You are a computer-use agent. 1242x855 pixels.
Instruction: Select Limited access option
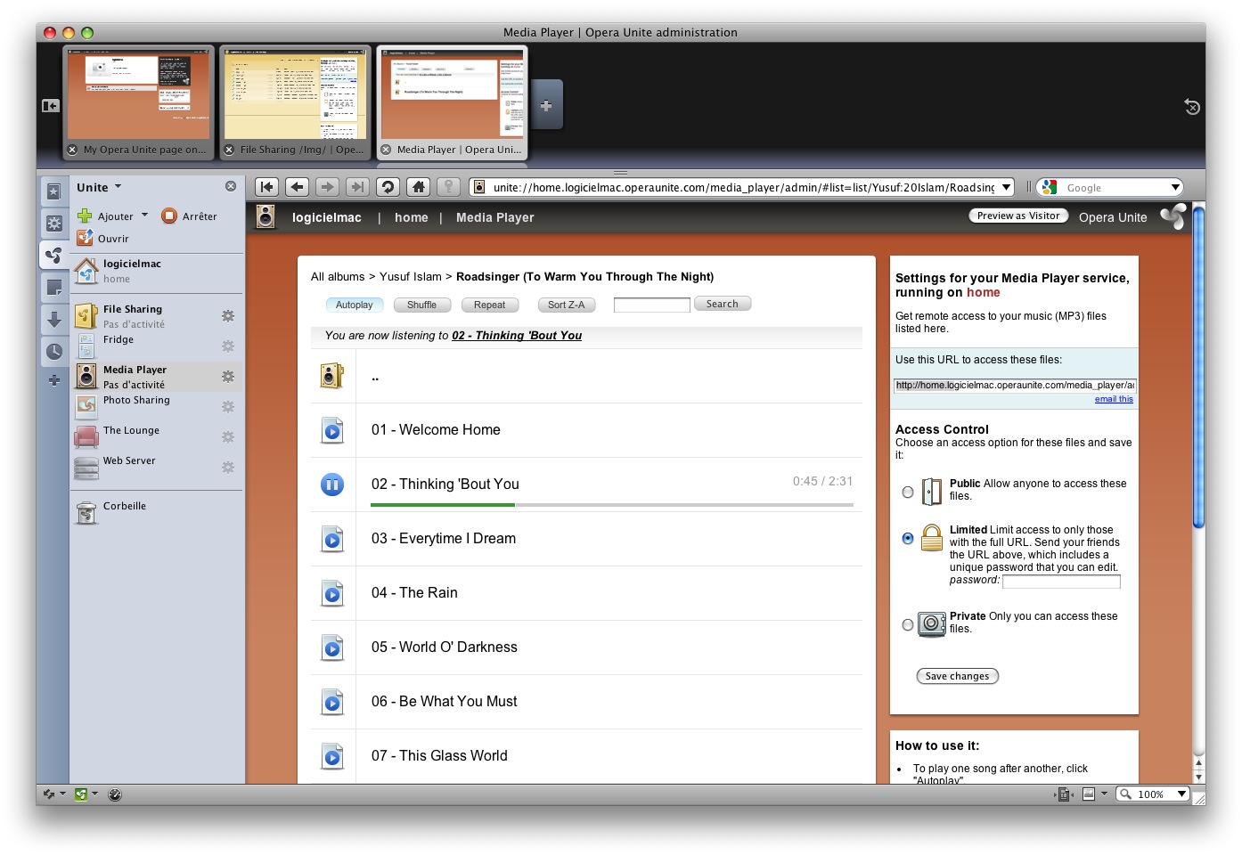908,538
